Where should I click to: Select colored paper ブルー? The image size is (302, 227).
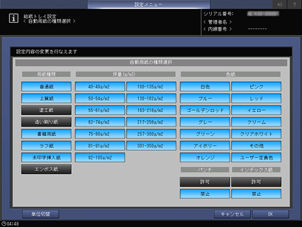coord(205,98)
